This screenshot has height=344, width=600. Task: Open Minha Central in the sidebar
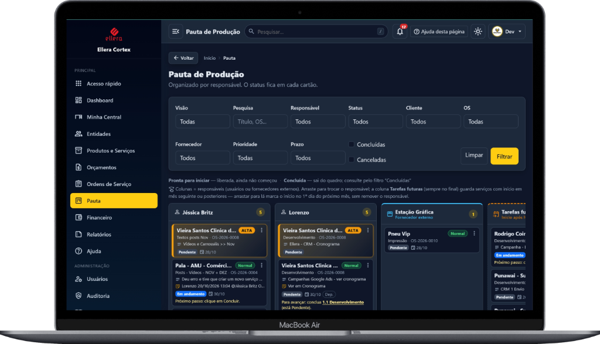(114, 117)
